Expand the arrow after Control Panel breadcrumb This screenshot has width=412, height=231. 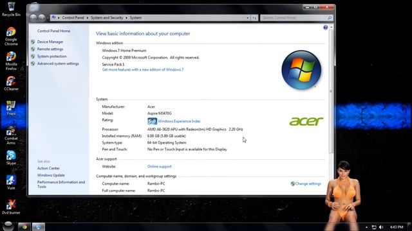[x=88, y=18]
